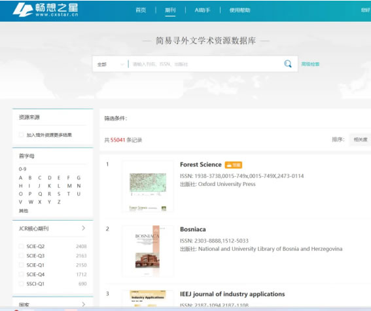Open the 相关度 sort dropdown
The width and height of the screenshot is (371, 311).
coord(360,139)
